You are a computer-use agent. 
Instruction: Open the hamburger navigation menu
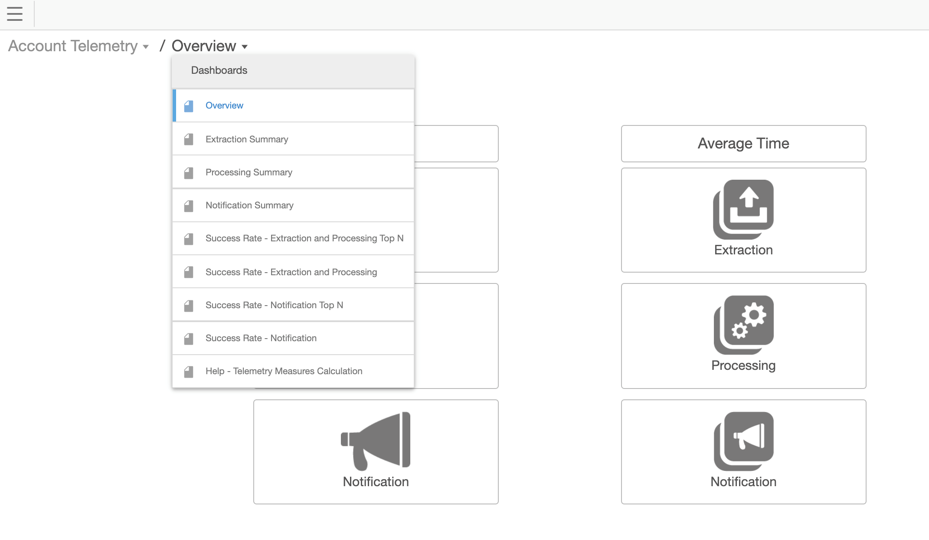pyautogui.click(x=15, y=14)
